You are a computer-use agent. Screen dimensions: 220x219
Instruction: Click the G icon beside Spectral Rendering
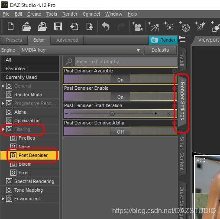point(9,181)
